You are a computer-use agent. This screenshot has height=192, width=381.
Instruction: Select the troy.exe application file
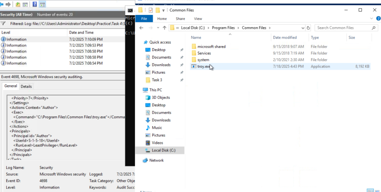point(203,66)
